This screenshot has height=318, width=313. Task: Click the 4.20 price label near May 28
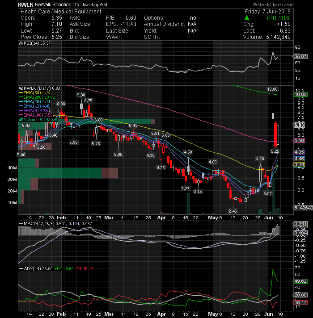point(260,159)
